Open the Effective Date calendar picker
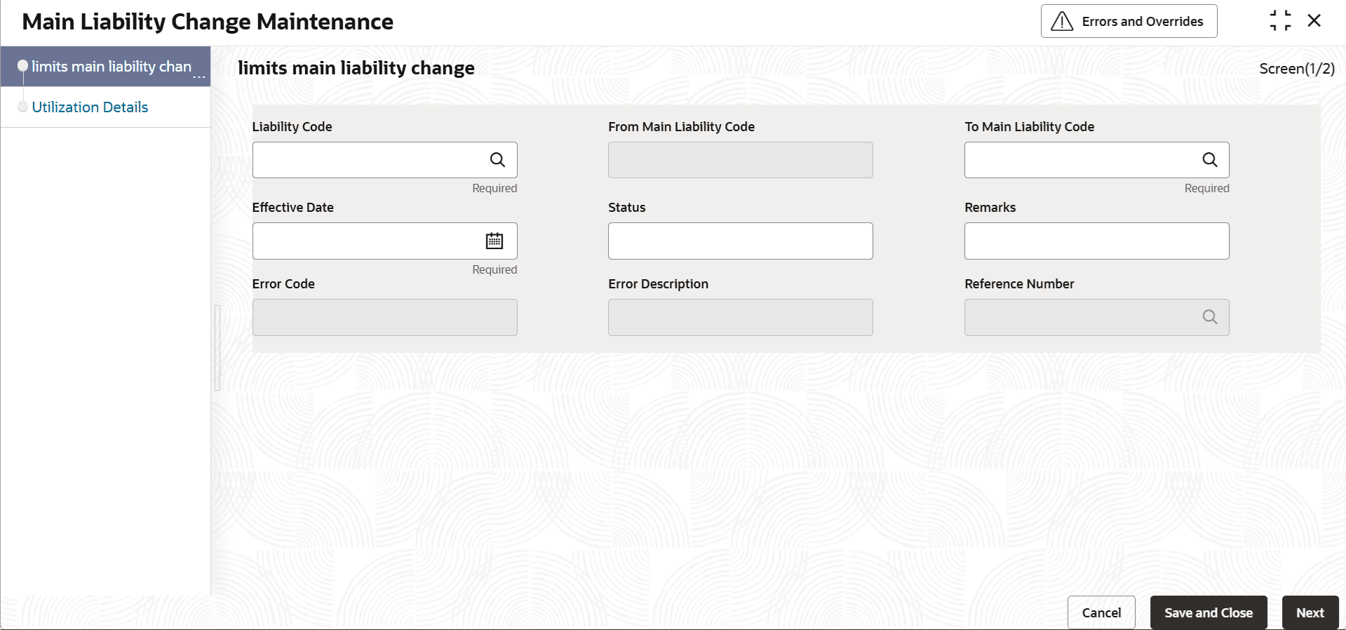Screen dimensions: 1346x630 pos(494,241)
